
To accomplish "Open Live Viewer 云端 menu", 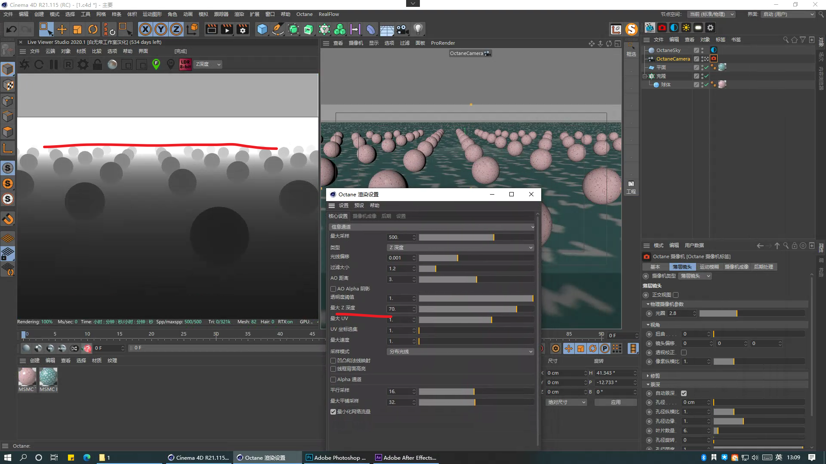I will point(50,51).
